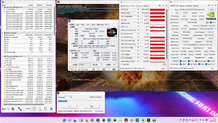
Task: Open the GPU Clock sensor dropdown arrow
Action: coord(138,10)
